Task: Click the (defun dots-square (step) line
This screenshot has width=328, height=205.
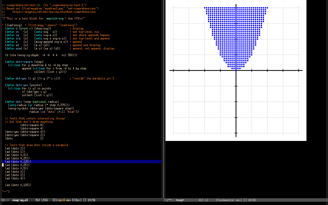Action: (x=24, y=62)
